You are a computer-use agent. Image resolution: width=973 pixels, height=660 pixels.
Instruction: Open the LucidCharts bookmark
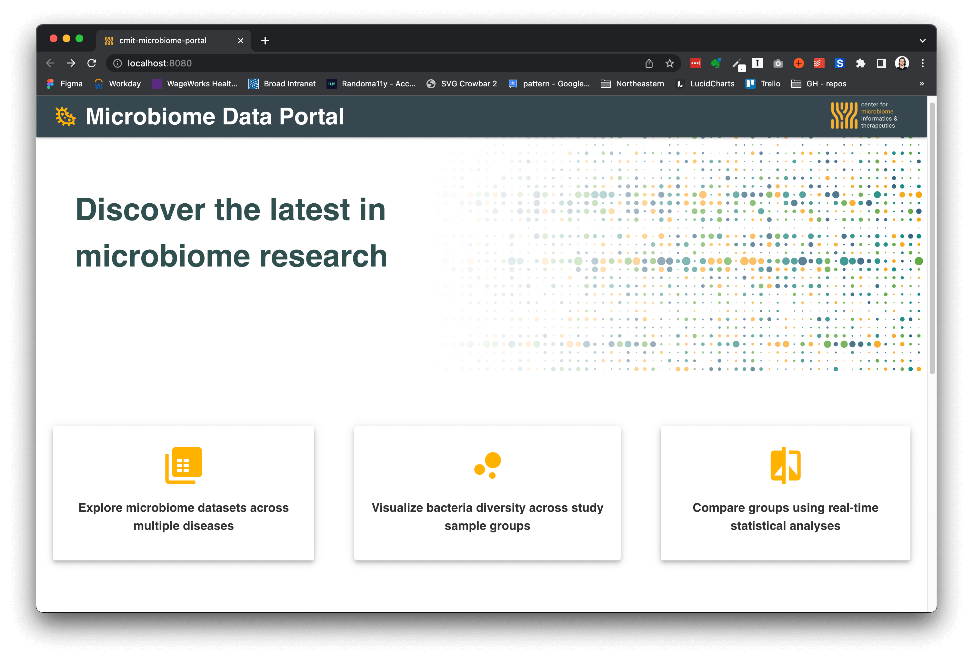click(706, 84)
